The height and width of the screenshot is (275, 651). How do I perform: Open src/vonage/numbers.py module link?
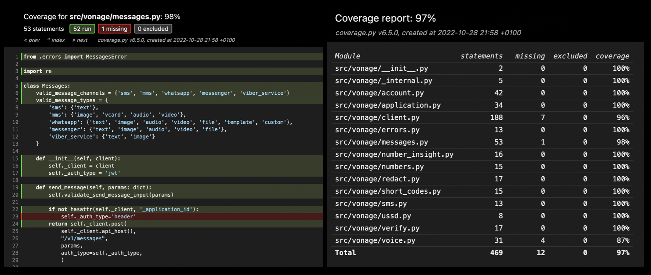click(379, 166)
